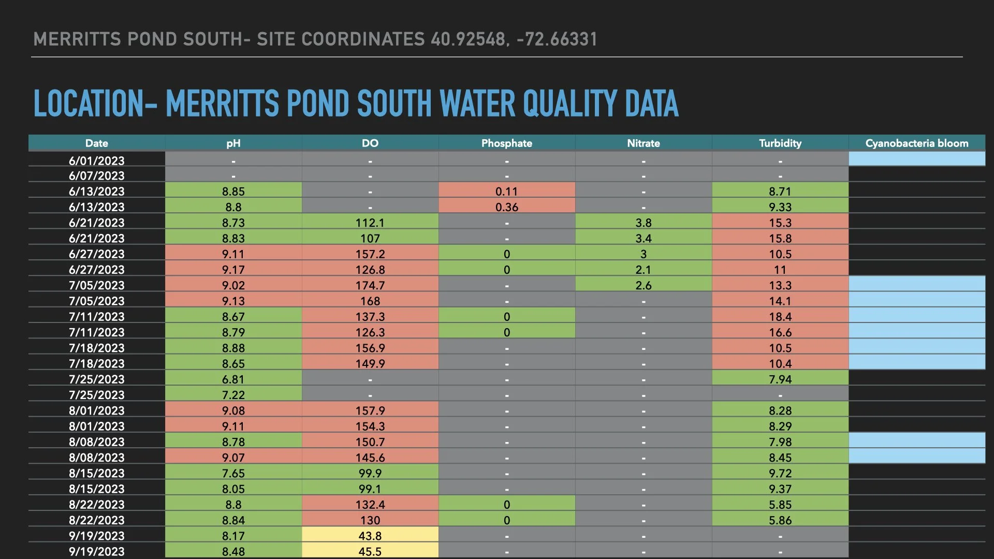Select the Nitrate column header
Screen dimensions: 994x559
pos(643,143)
